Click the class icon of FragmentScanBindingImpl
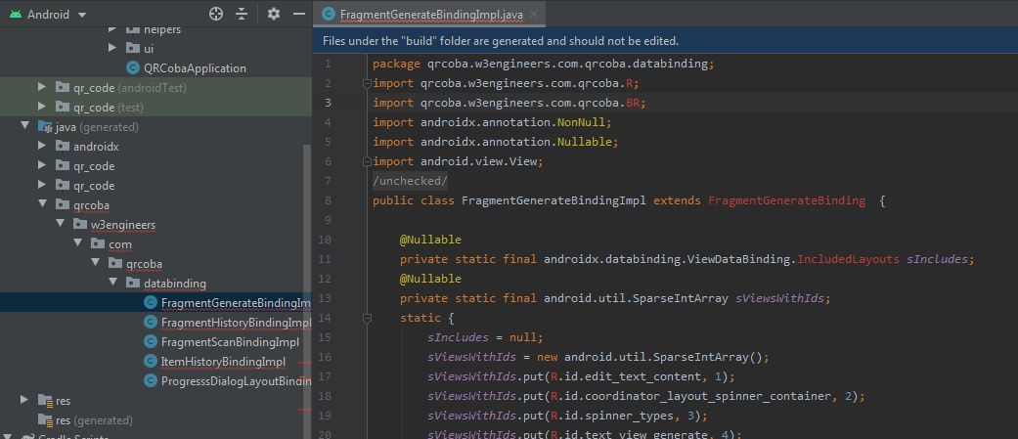 [151, 341]
